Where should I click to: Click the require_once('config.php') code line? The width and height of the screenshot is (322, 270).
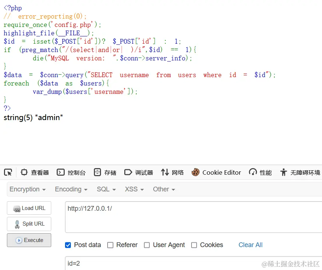pyautogui.click(x=52, y=25)
